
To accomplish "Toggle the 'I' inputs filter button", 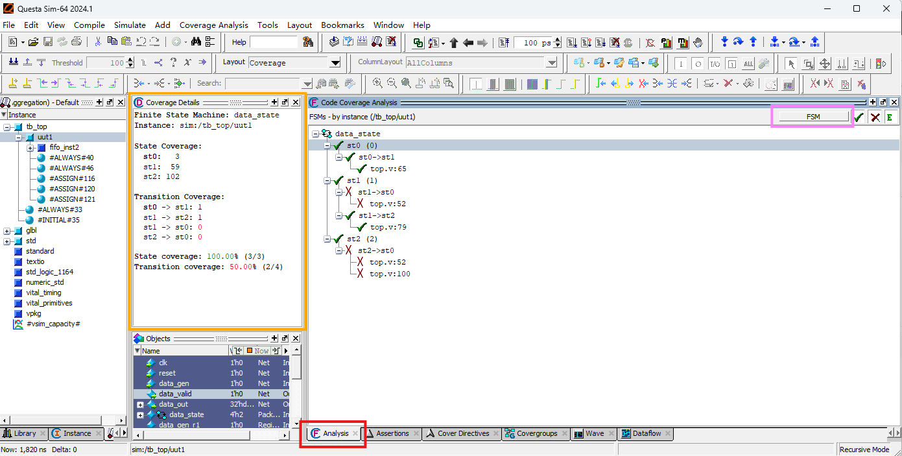I will pos(682,64).
